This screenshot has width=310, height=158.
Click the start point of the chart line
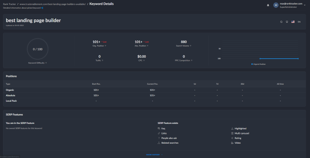(x=260, y=59)
